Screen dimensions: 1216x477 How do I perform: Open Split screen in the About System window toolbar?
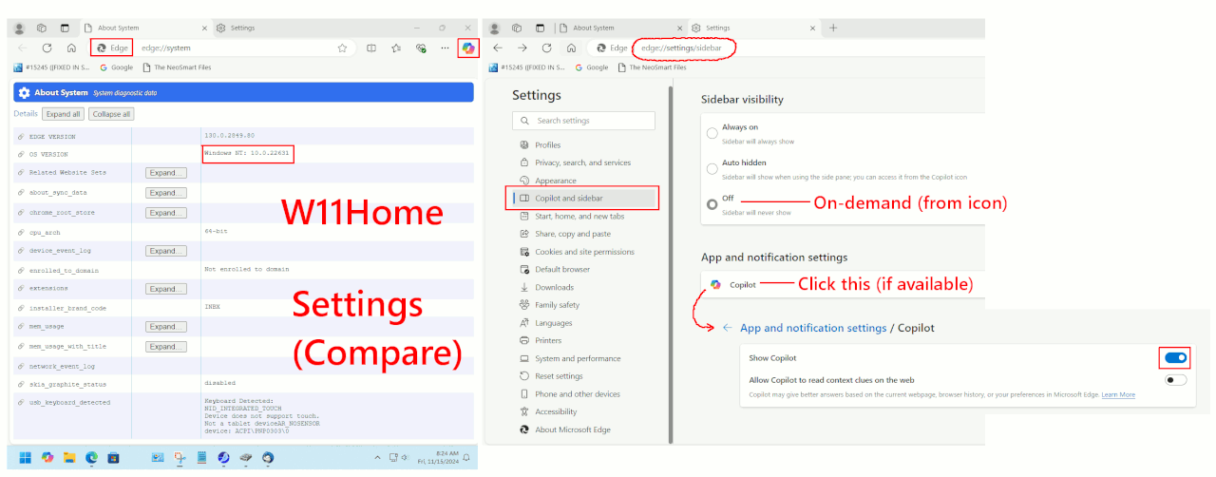coord(371,48)
